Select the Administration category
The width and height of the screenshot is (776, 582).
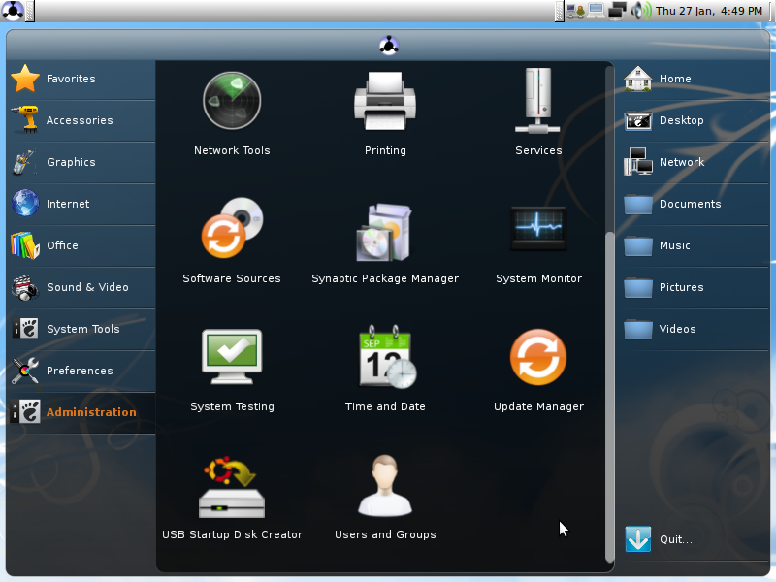81,412
